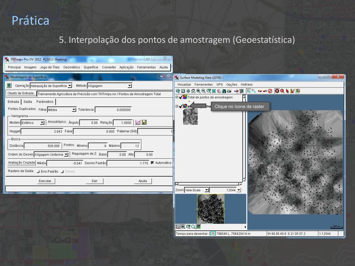This screenshot has width=355, height=266.
Task: Click the Add Layer icon with blue plus
Action: pos(236,91)
